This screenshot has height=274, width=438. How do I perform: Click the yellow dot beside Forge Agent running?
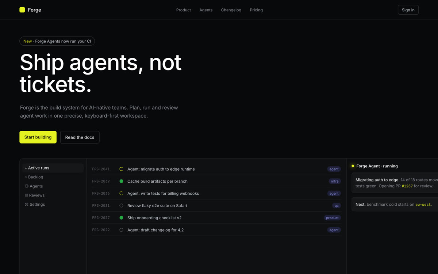point(353,166)
